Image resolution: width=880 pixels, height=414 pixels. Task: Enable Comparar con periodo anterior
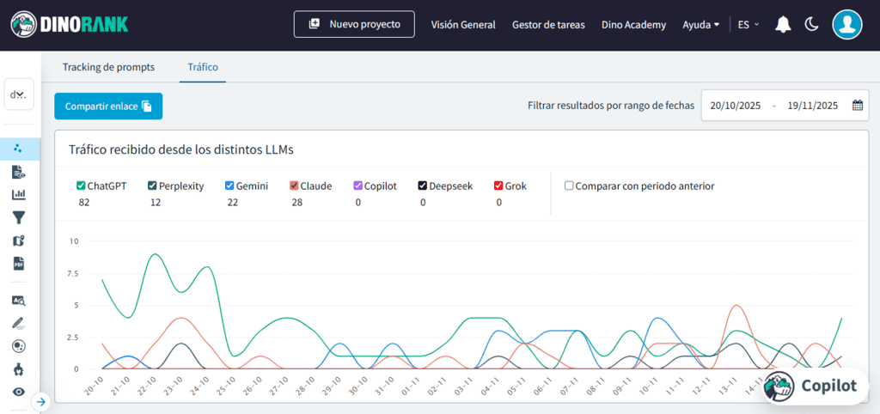[569, 186]
